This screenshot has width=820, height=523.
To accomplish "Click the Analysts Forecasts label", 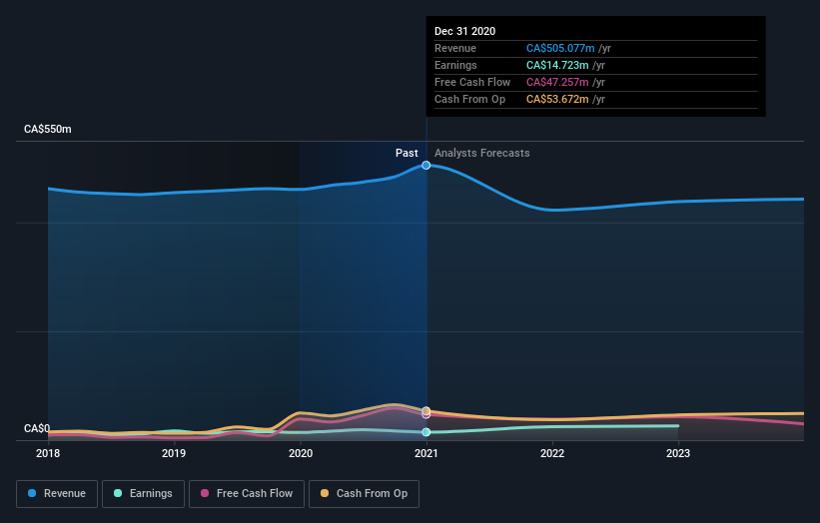I will [x=481, y=153].
